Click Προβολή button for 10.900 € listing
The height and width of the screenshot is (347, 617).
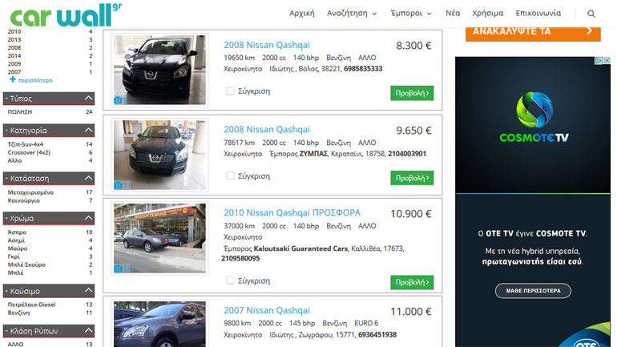412,282
